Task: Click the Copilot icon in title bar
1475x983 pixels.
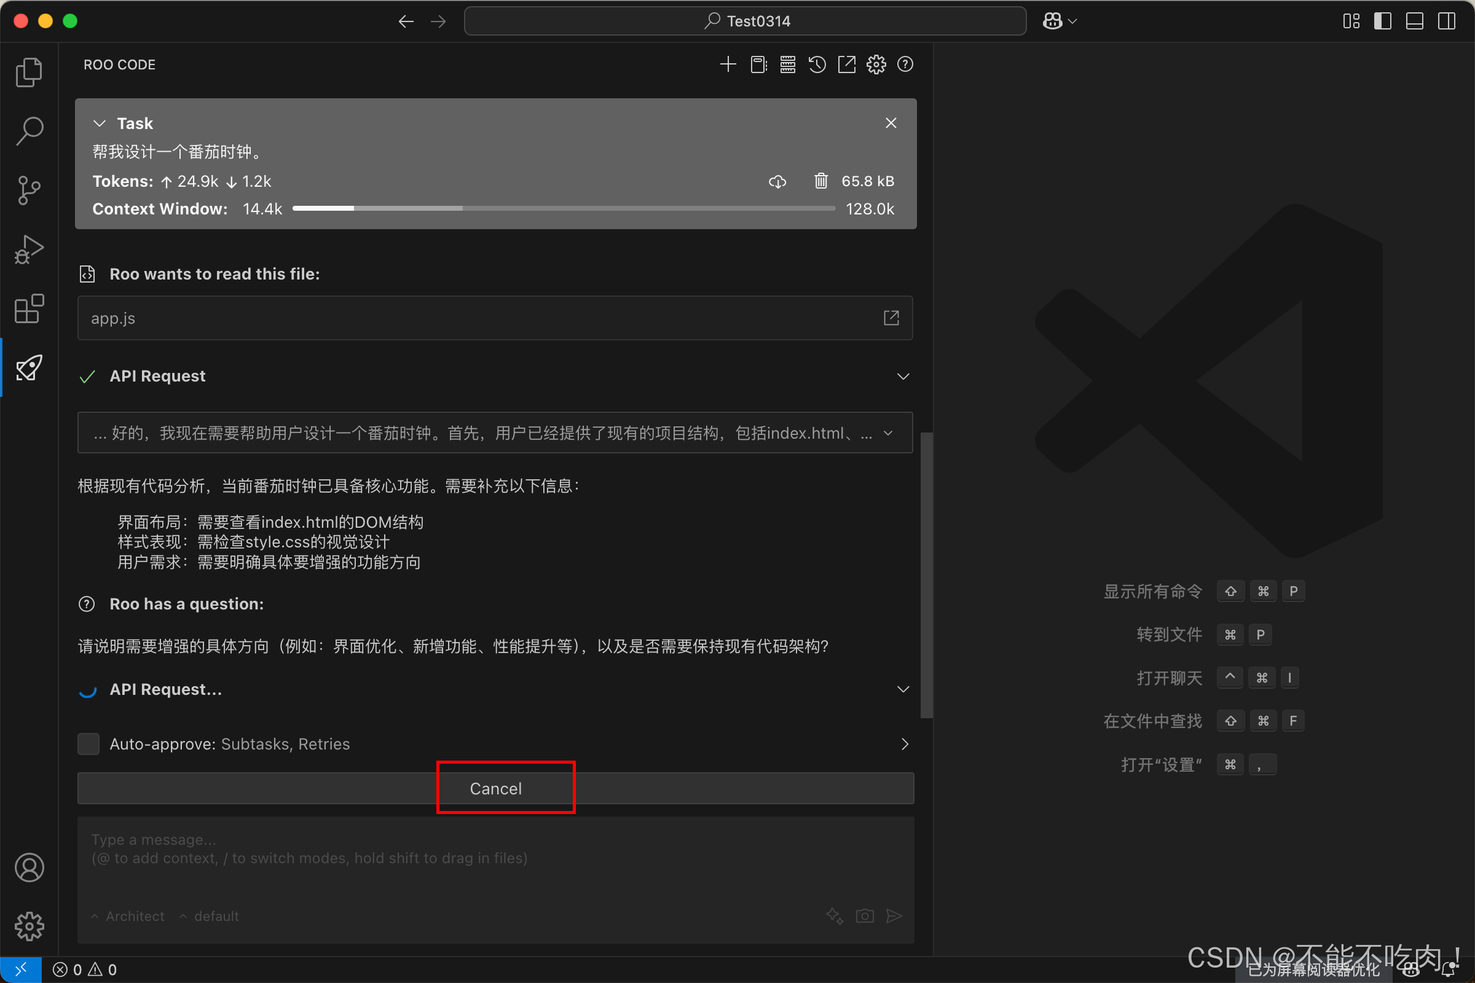Action: (1052, 22)
